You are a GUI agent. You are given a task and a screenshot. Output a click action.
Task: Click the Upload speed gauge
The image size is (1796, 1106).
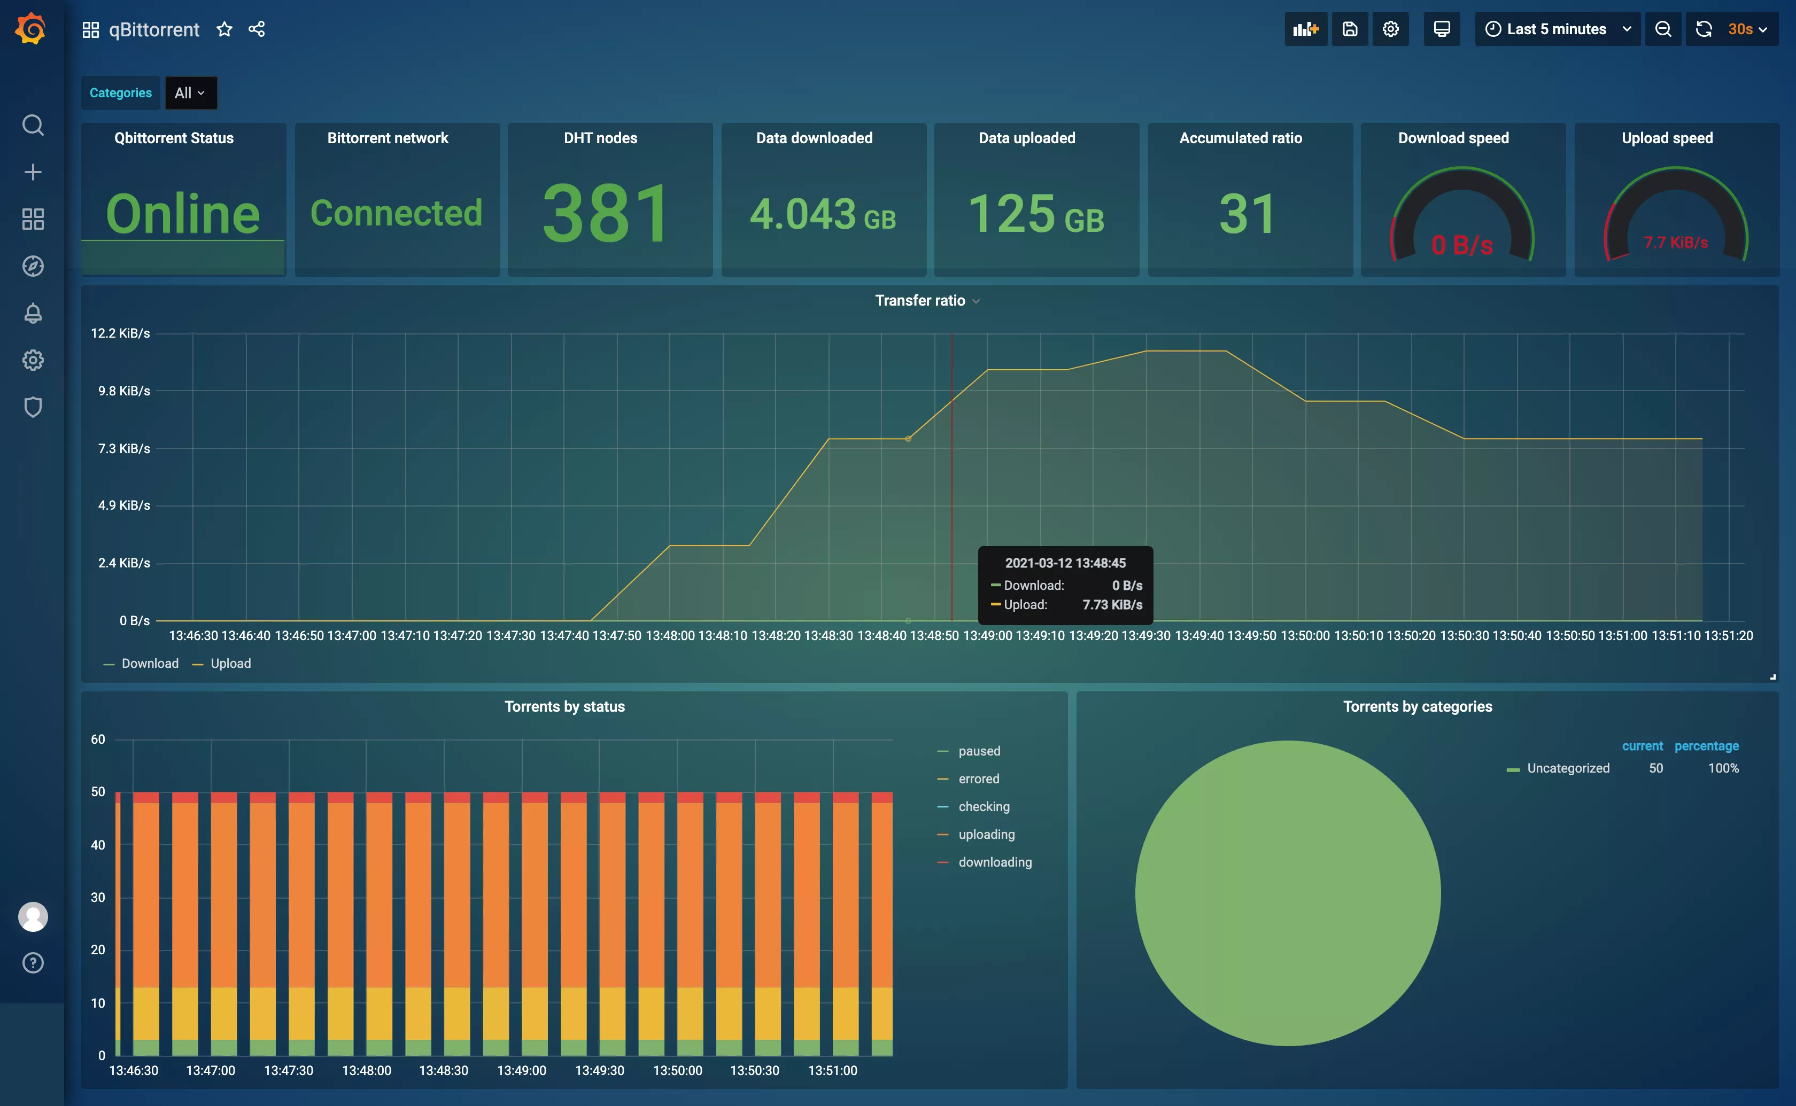(x=1676, y=214)
